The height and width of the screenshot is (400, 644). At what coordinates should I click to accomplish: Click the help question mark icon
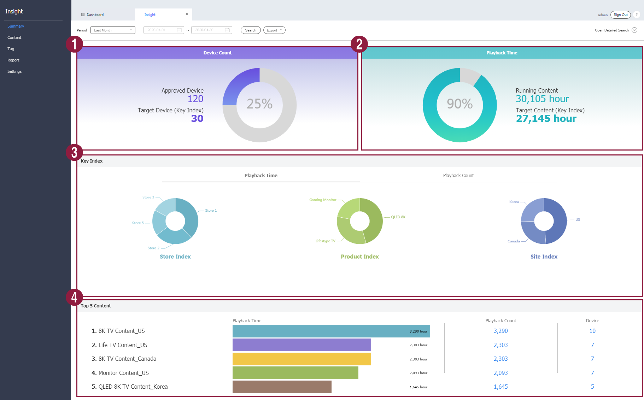click(x=636, y=14)
